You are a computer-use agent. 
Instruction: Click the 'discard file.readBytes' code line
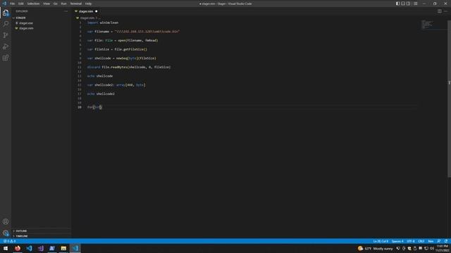[129, 67]
